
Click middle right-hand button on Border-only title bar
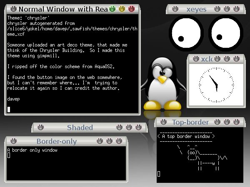(x=110, y=141)
